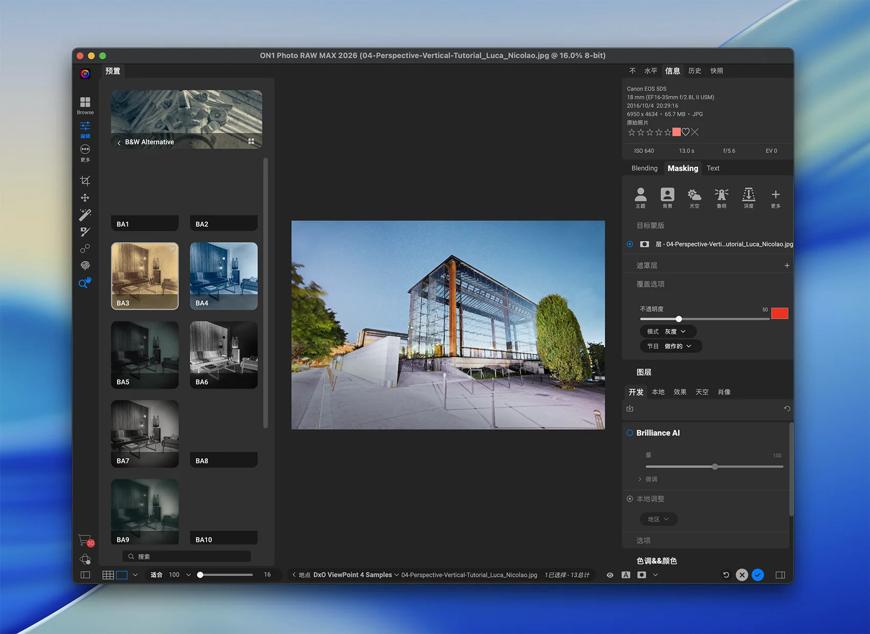Open the region dropdown under local adjustments

click(658, 519)
